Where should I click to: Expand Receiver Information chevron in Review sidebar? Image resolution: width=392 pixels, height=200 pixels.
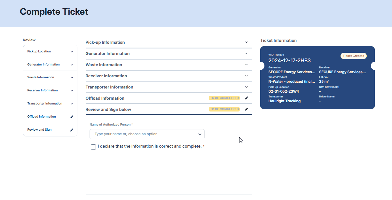click(72, 91)
